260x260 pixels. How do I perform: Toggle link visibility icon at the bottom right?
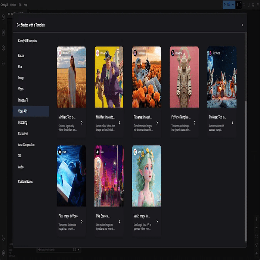pyautogui.click(x=257, y=254)
